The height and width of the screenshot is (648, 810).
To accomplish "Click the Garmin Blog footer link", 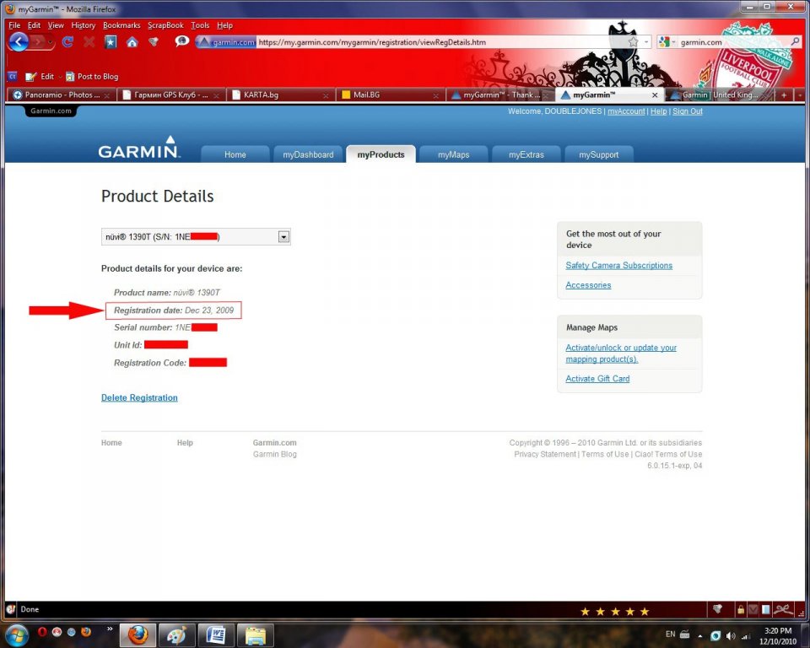I will pos(275,454).
